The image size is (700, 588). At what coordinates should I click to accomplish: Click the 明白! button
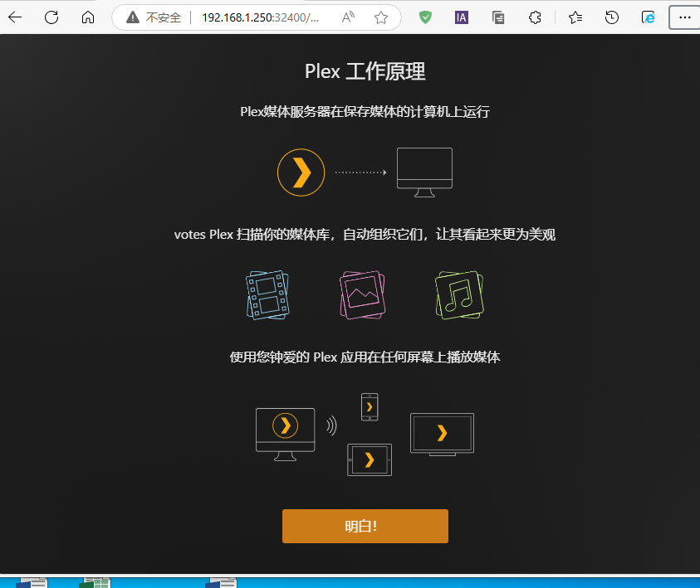click(365, 526)
